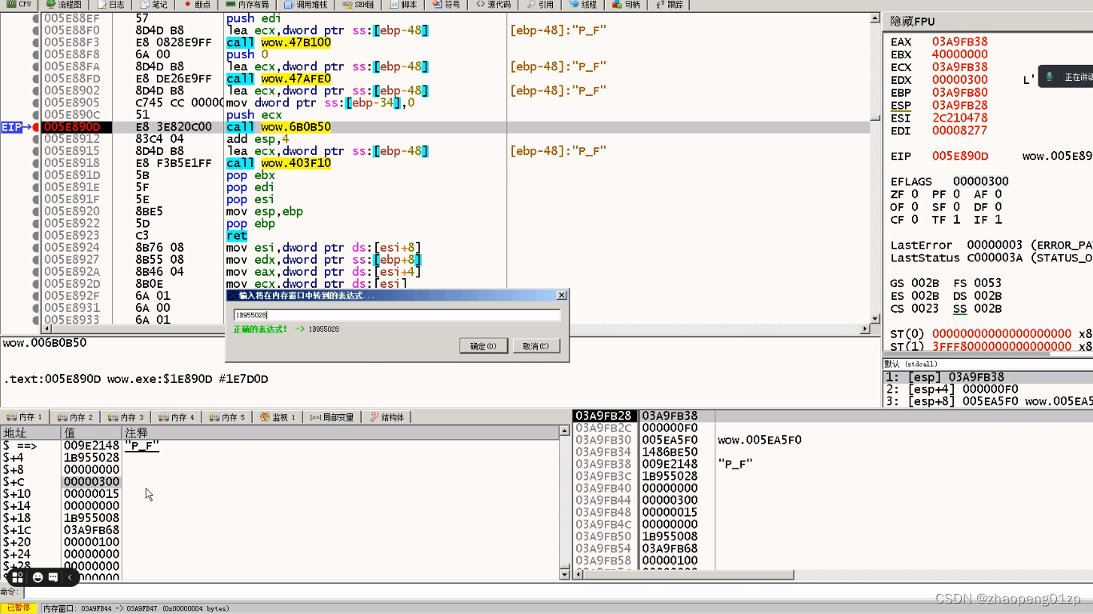1093x614 pixels.
Task: Open the 脚本 script tab
Action: click(405, 4)
